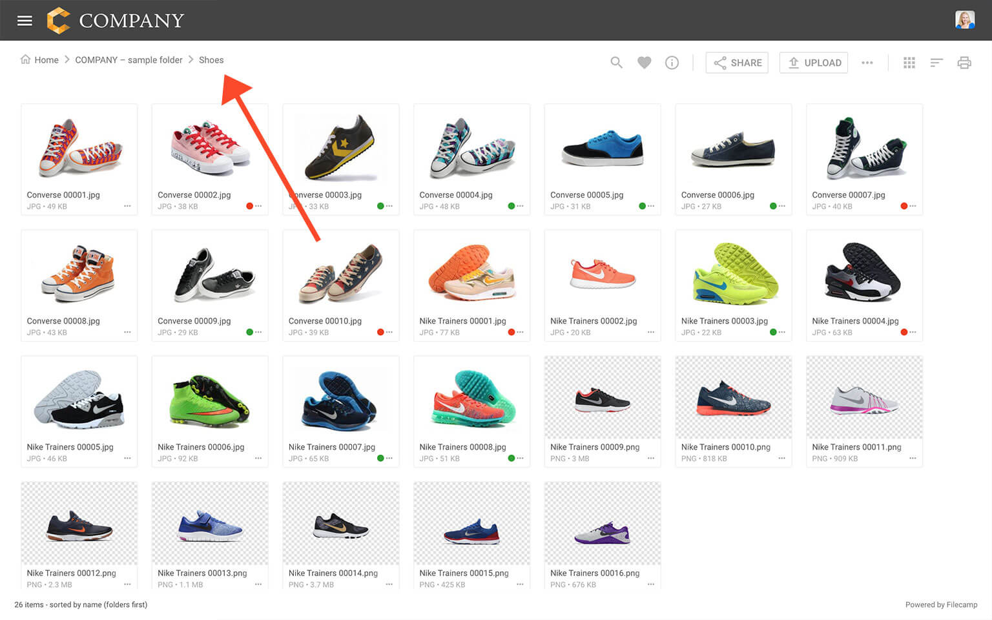Click the UPLOAD button
Viewport: 992px width, 620px height.
814,63
